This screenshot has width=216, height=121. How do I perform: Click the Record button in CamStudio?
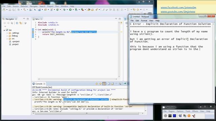(x=165, y=116)
